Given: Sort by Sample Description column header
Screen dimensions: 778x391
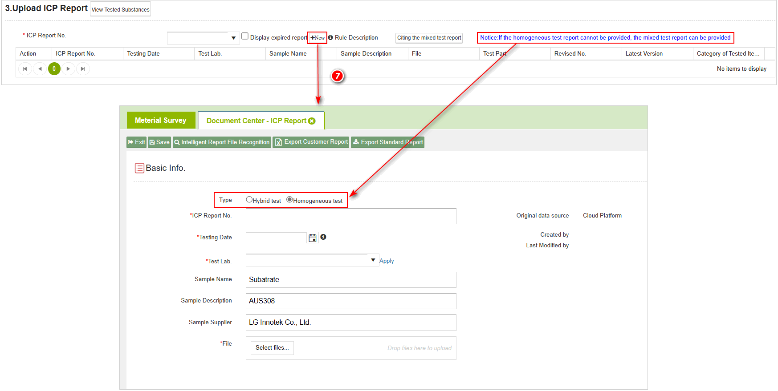Looking at the screenshot, I should click(x=372, y=54).
